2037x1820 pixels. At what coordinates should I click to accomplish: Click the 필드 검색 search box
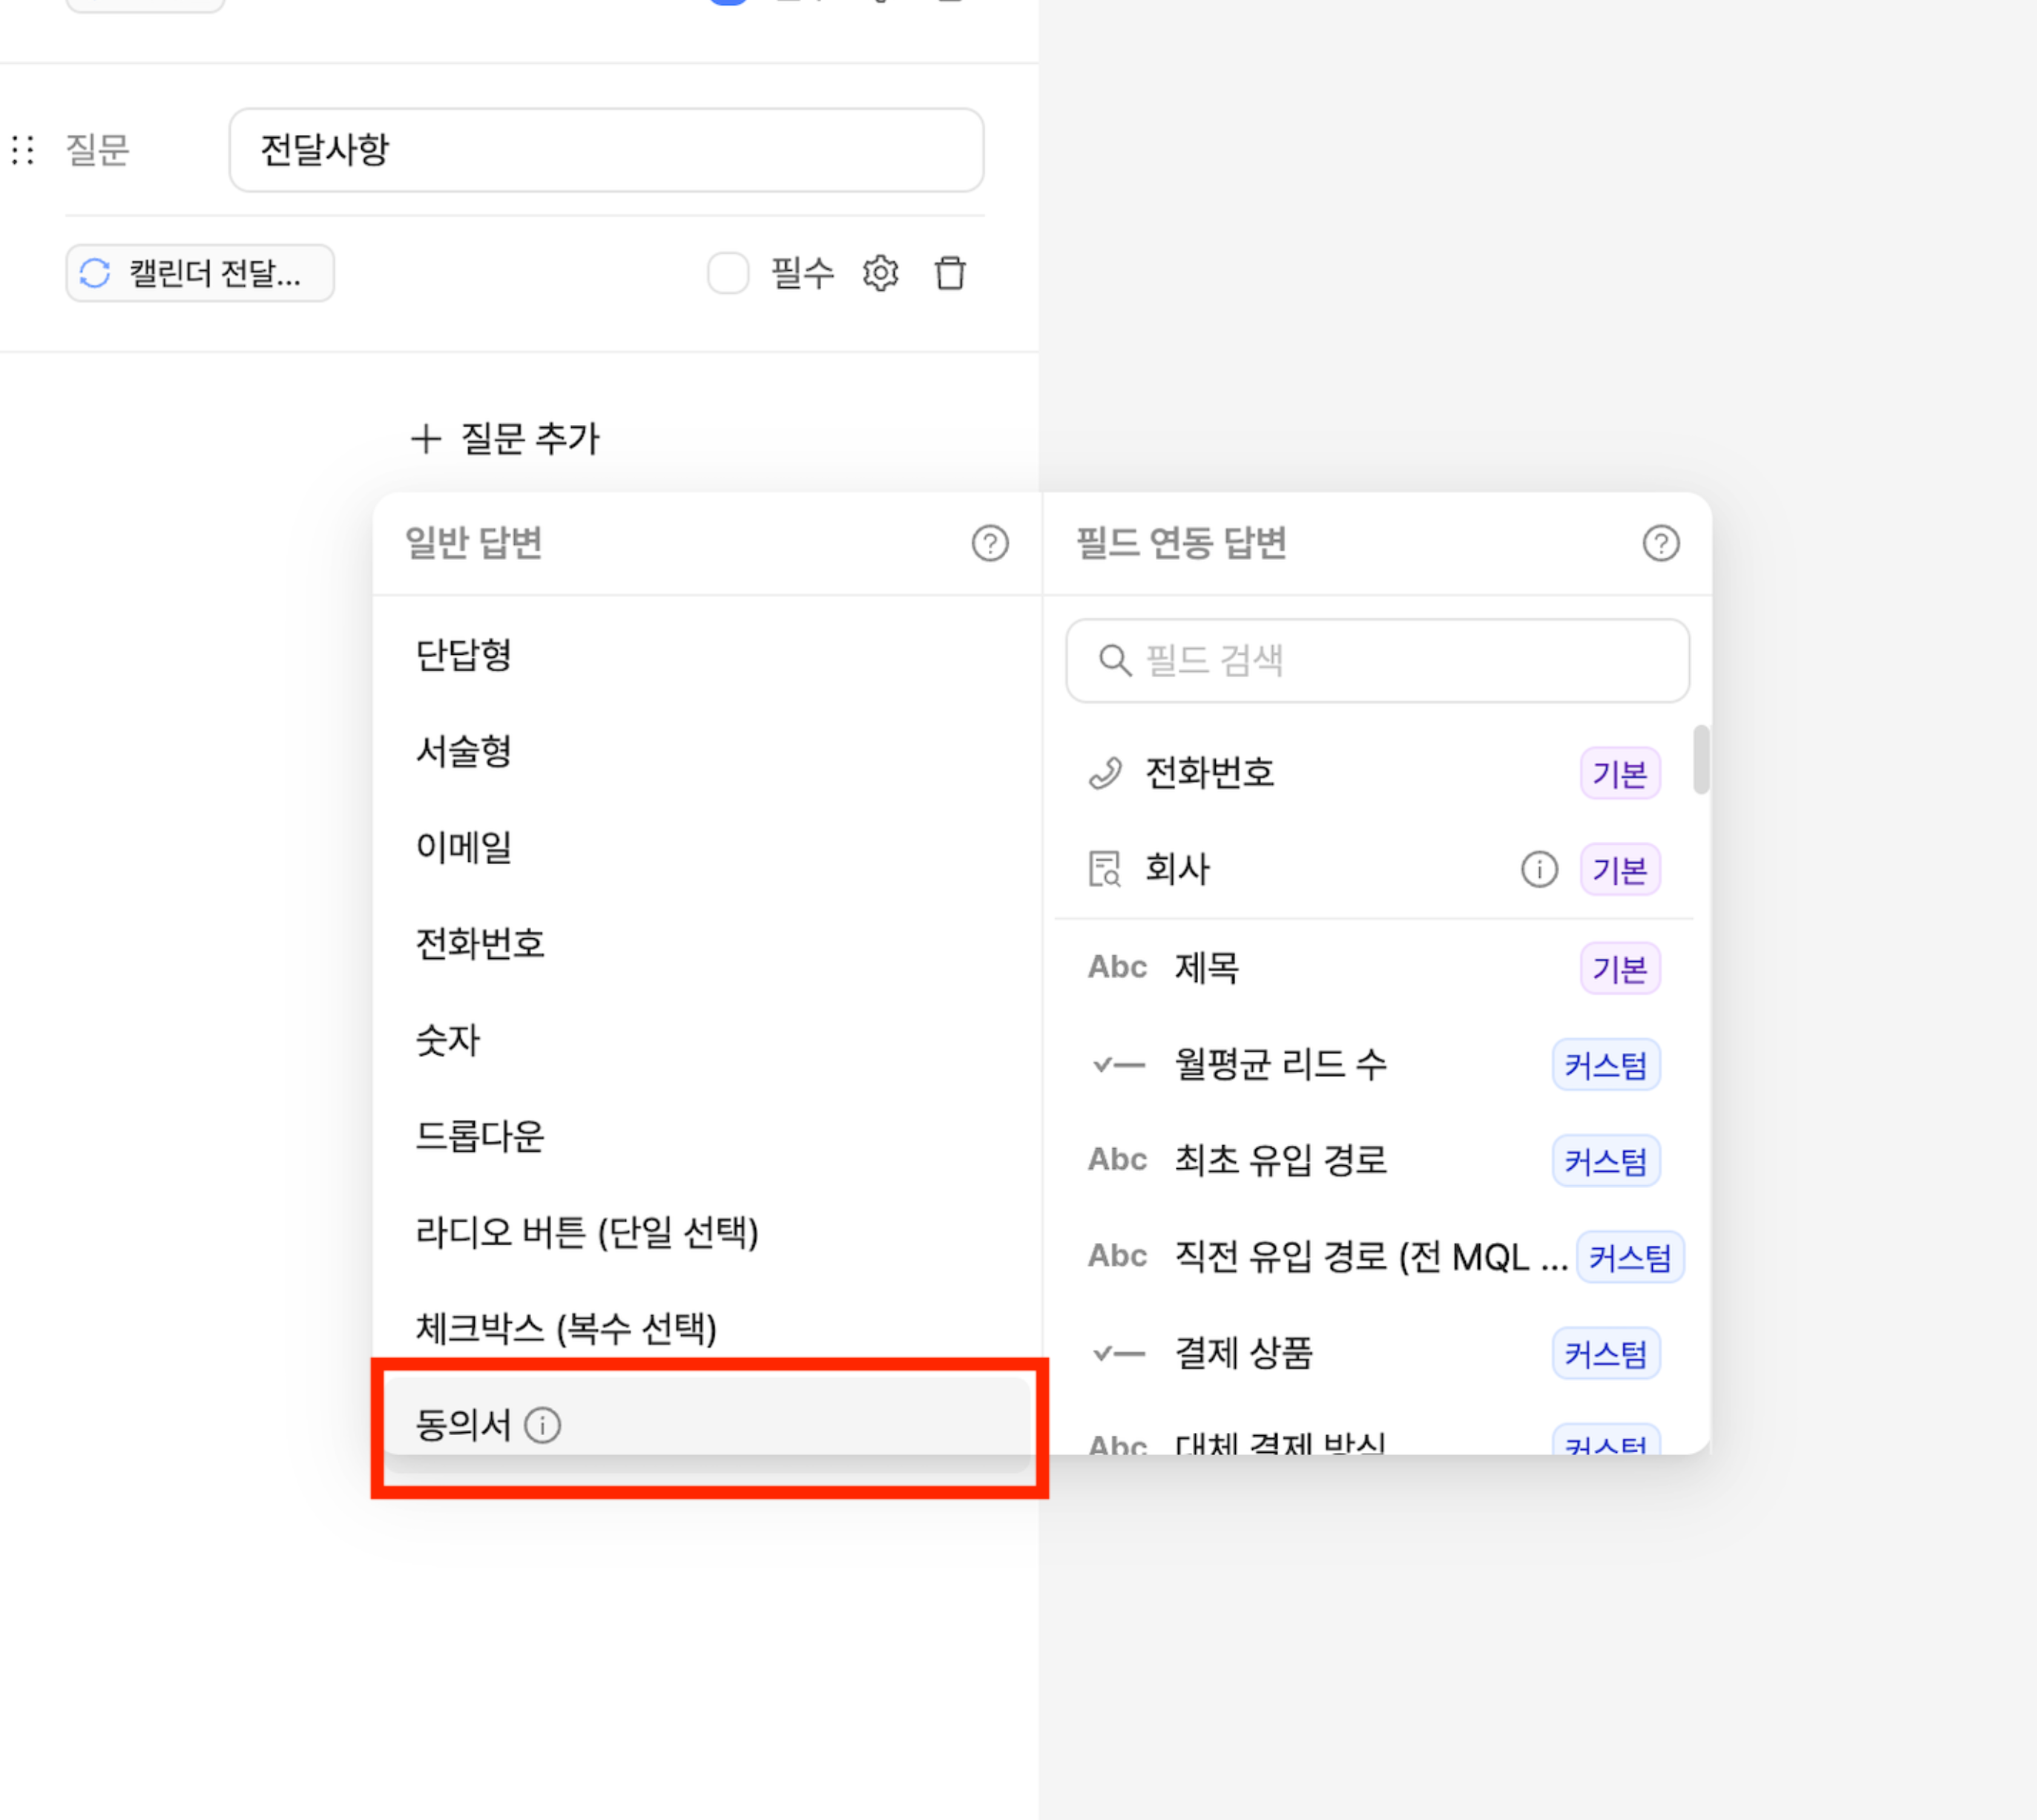tap(1377, 660)
